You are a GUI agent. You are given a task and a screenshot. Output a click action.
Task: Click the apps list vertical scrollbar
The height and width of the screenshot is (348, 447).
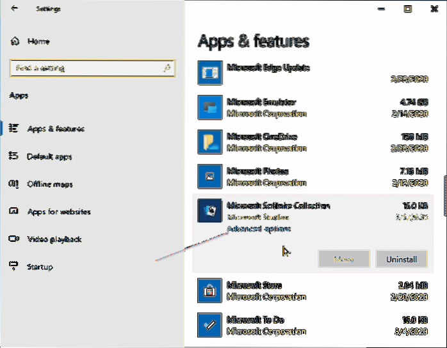[x=443, y=192]
